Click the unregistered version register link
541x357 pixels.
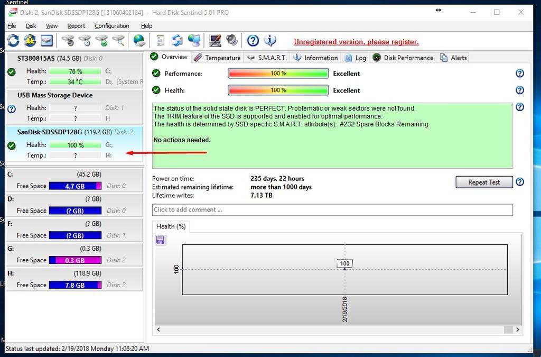coord(356,42)
